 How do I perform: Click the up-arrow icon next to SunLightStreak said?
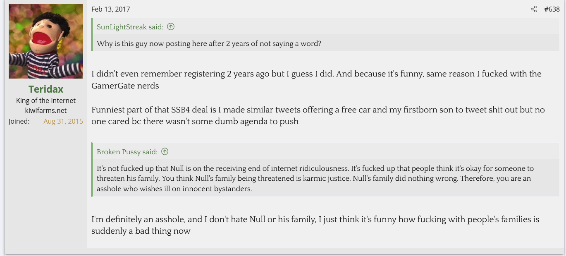pyautogui.click(x=171, y=26)
